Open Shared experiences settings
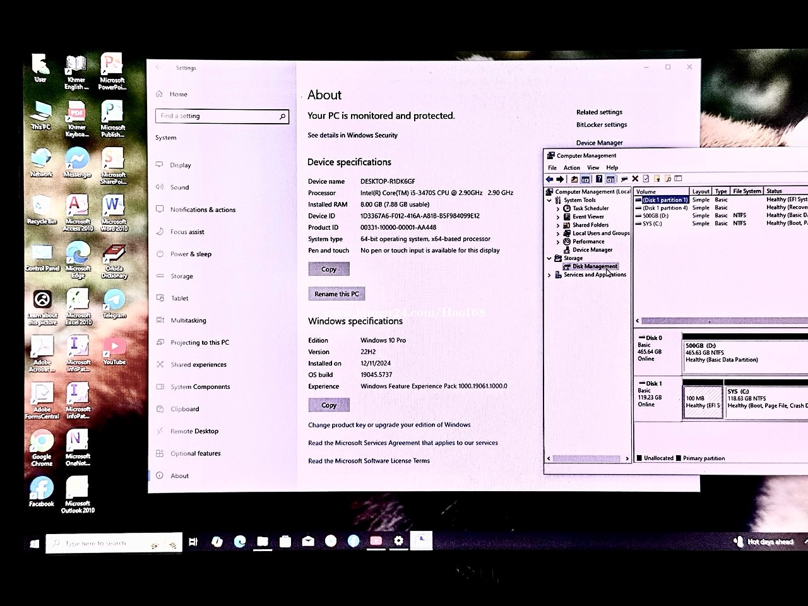 198,364
